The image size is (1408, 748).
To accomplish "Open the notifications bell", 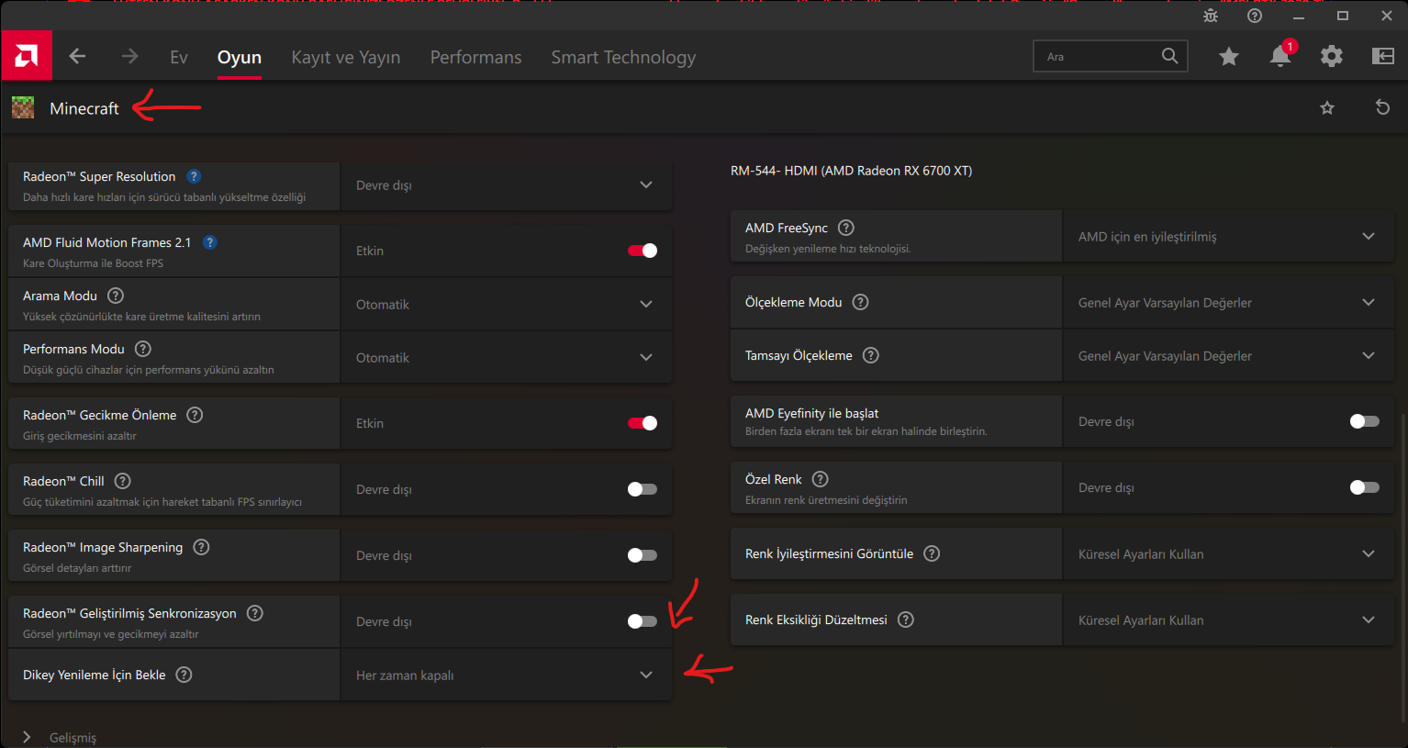I will pos(1280,57).
